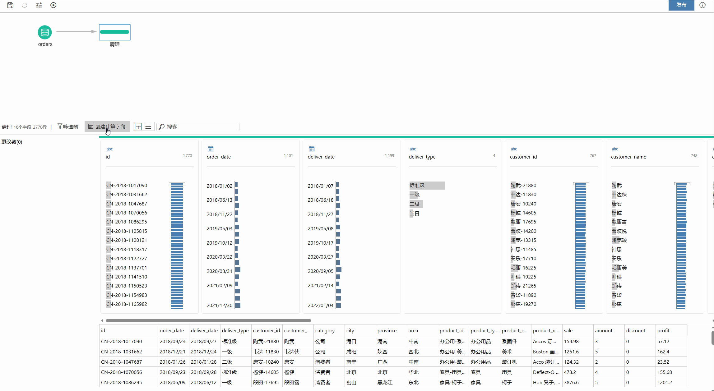This screenshot has height=391, width=714.
Task: Click the refresh icon in top toolbar
Action: click(x=25, y=5)
